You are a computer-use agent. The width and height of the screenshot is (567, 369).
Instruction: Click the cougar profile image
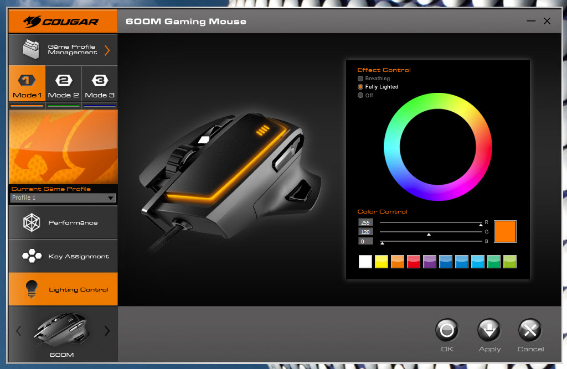pyautogui.click(x=63, y=147)
